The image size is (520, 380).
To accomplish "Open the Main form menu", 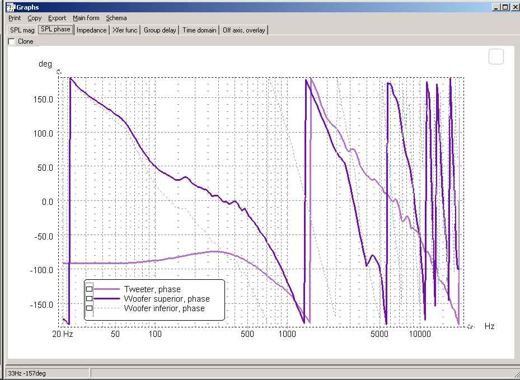I will click(86, 18).
